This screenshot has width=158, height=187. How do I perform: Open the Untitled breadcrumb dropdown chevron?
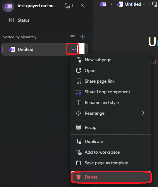click(144, 4)
